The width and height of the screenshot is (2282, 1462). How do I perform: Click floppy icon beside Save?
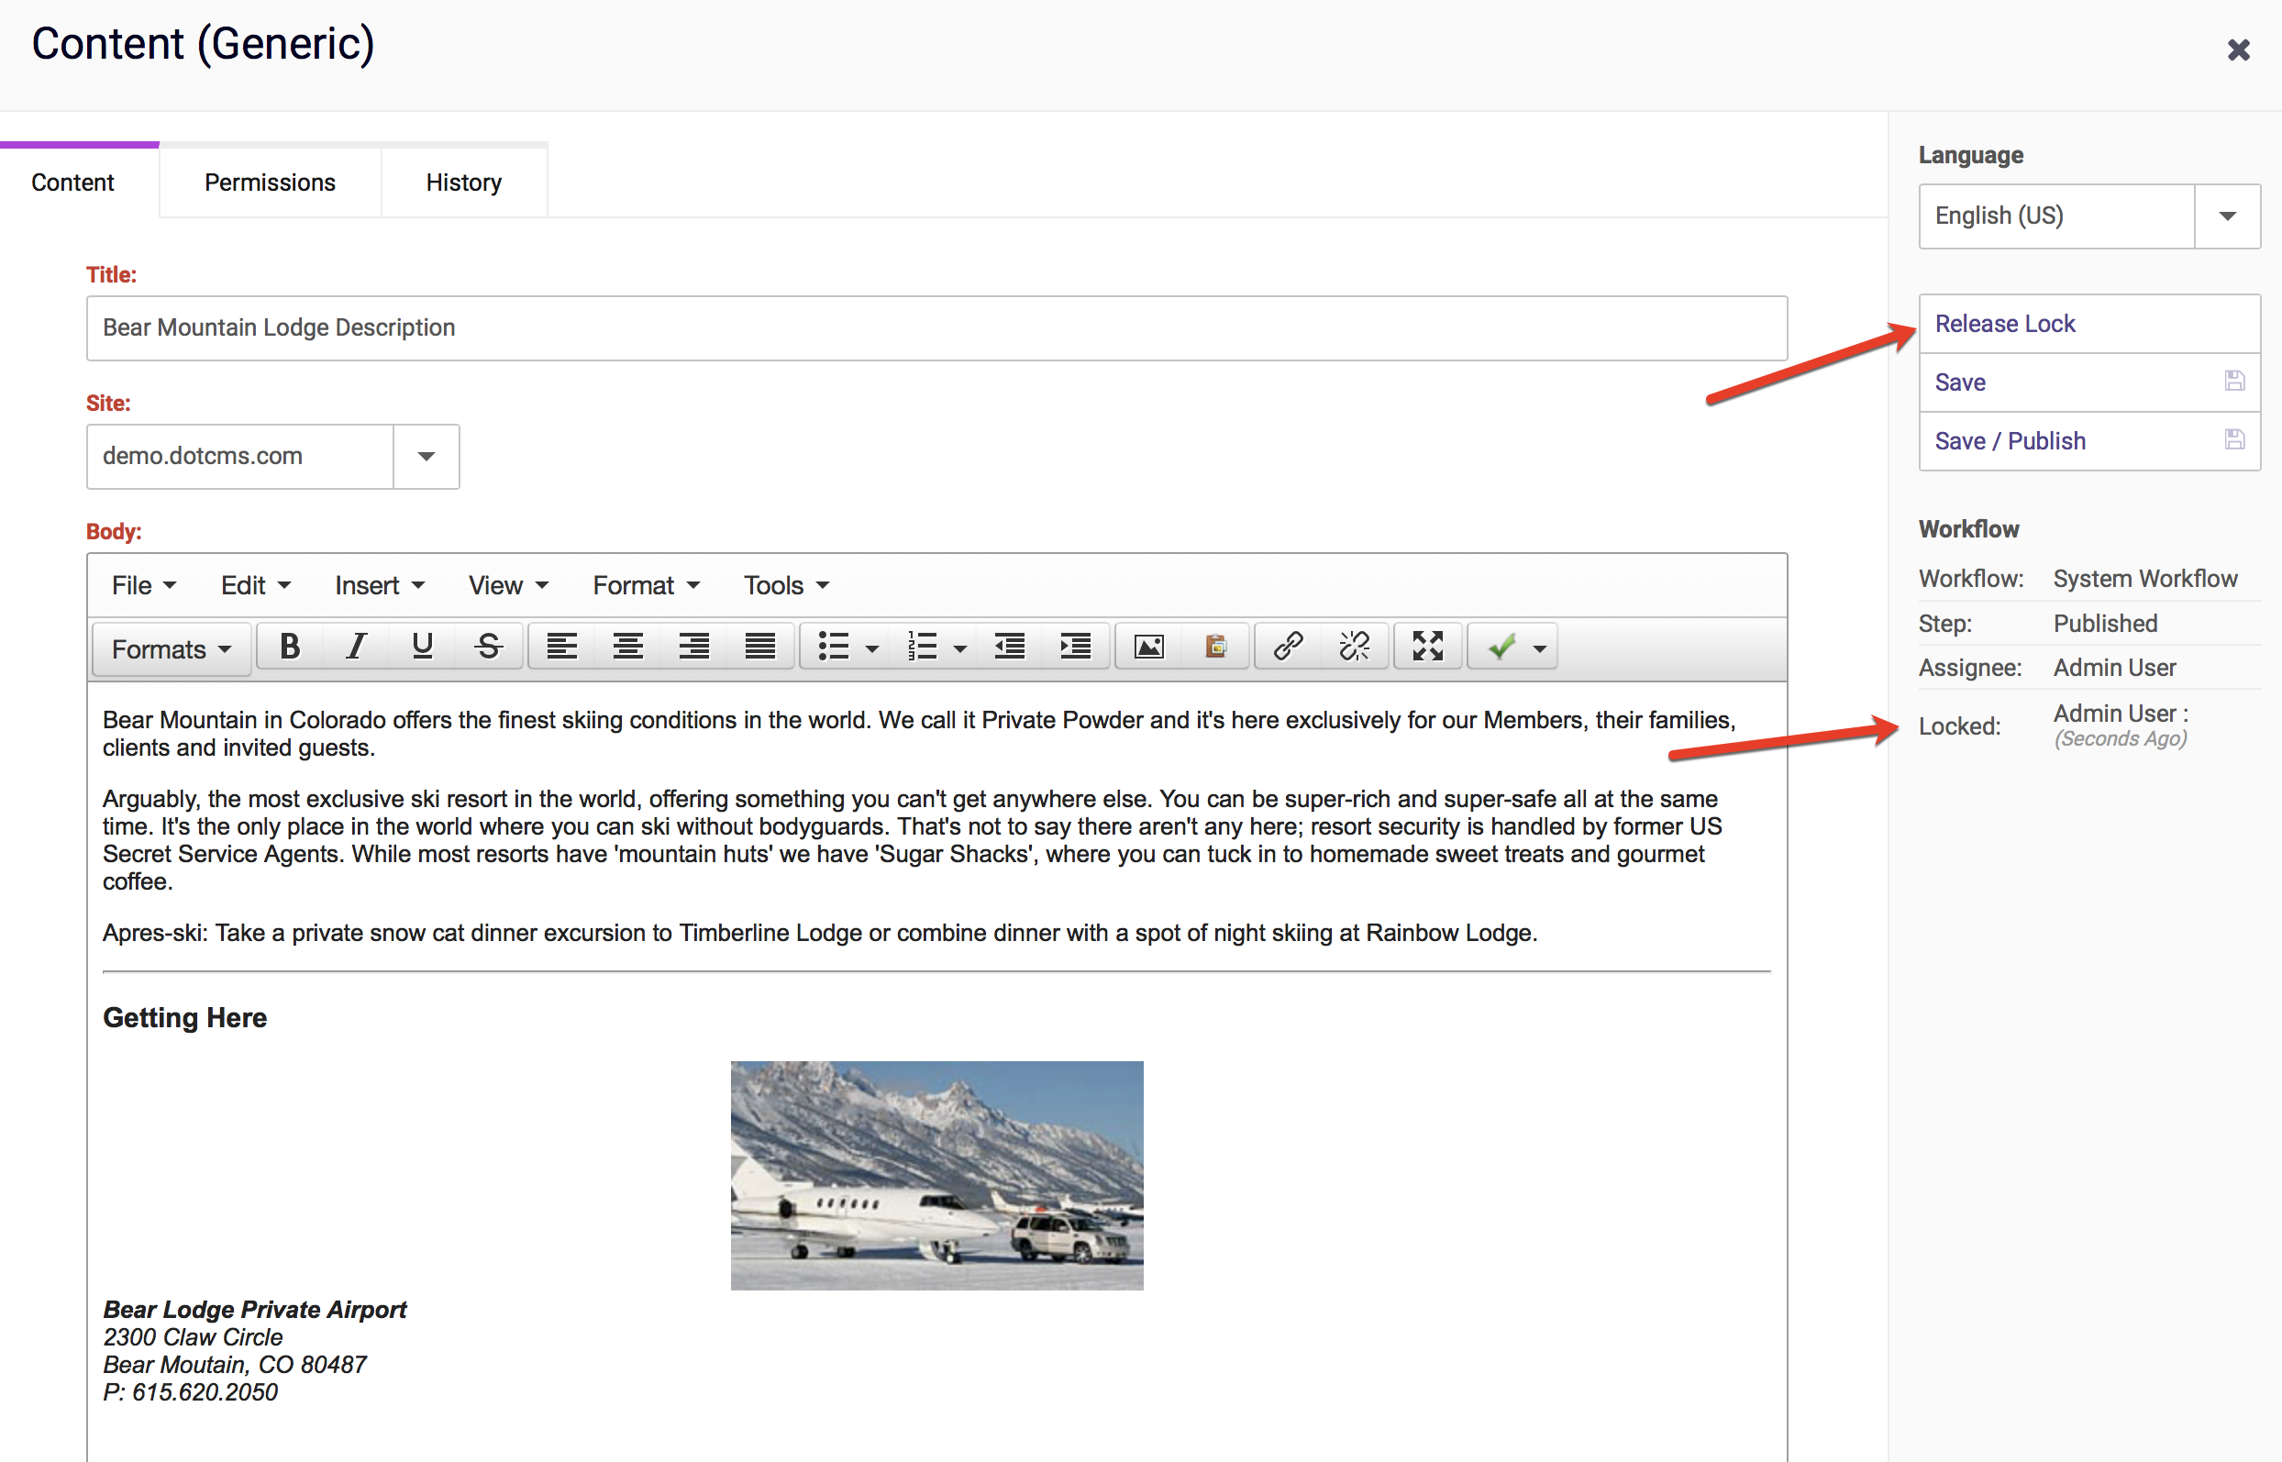pyautogui.click(x=2235, y=382)
